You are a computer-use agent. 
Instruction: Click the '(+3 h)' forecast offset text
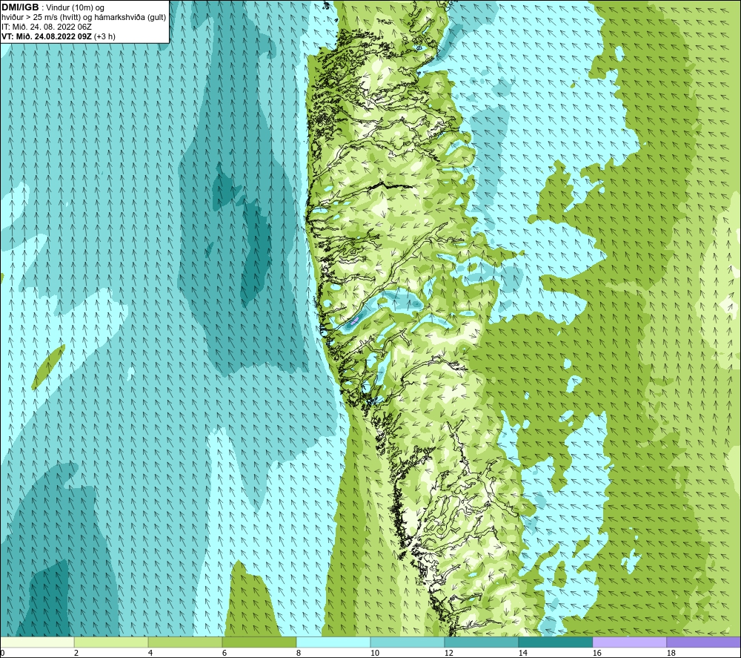click(x=104, y=36)
